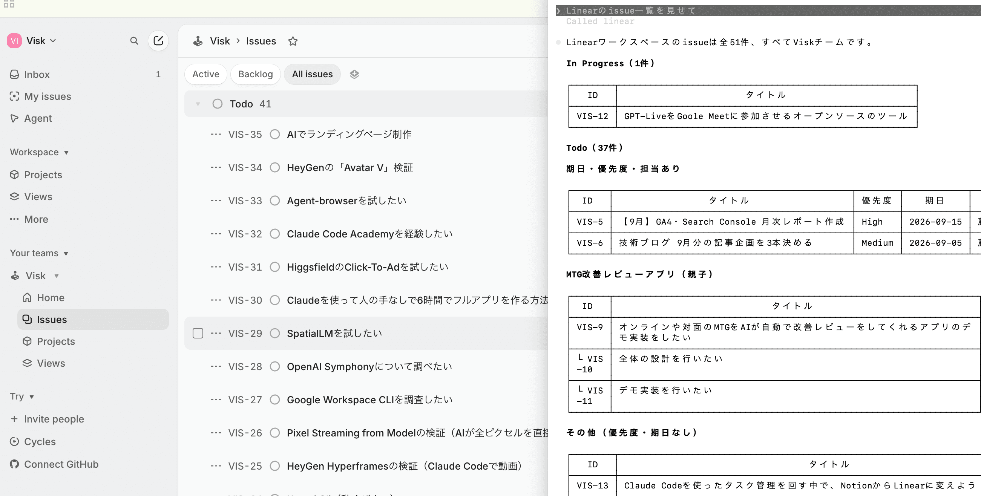Click the More ellipsis icon
This screenshot has width=981, height=496.
click(x=14, y=219)
